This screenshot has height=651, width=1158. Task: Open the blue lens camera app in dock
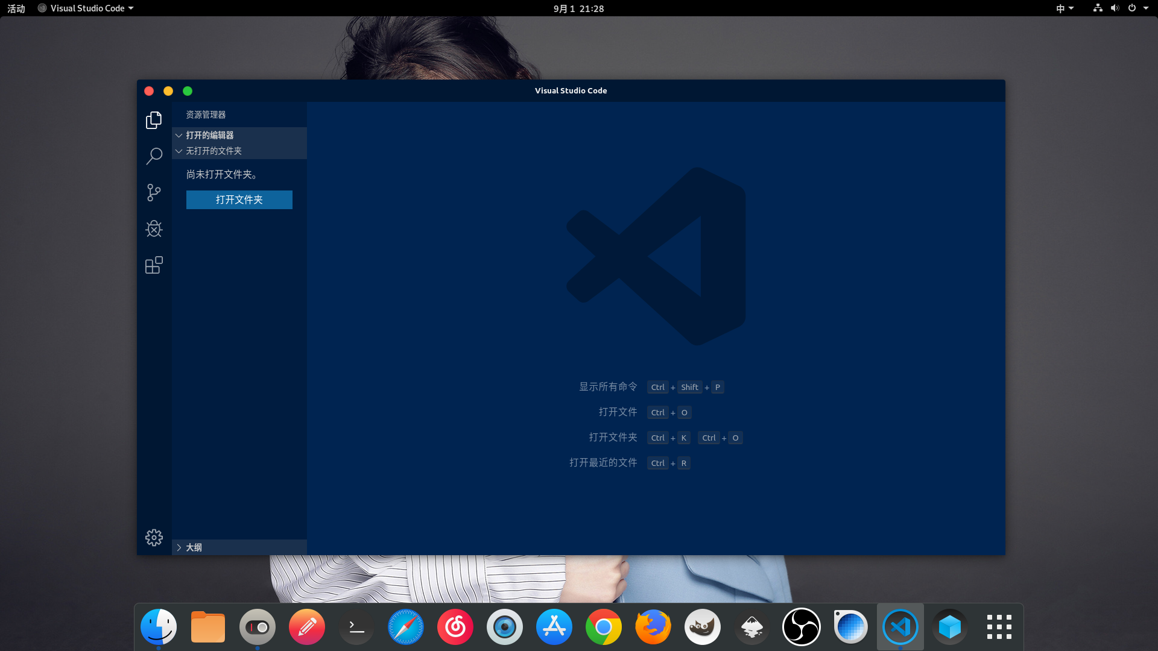tap(505, 627)
